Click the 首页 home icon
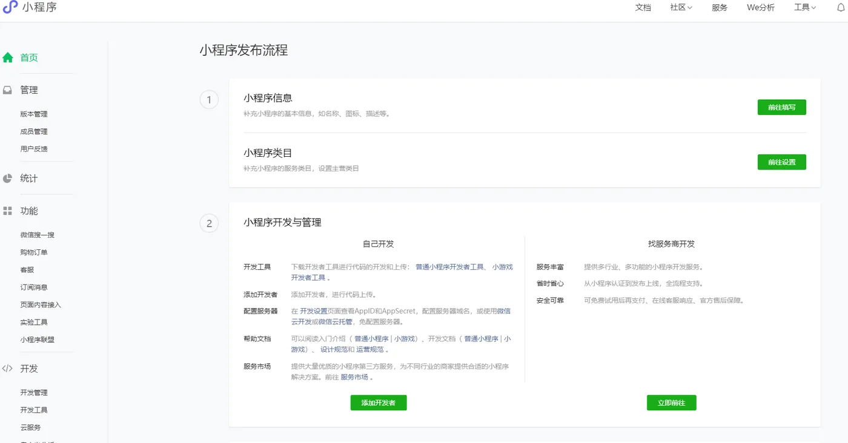The image size is (848, 443). (x=8, y=57)
